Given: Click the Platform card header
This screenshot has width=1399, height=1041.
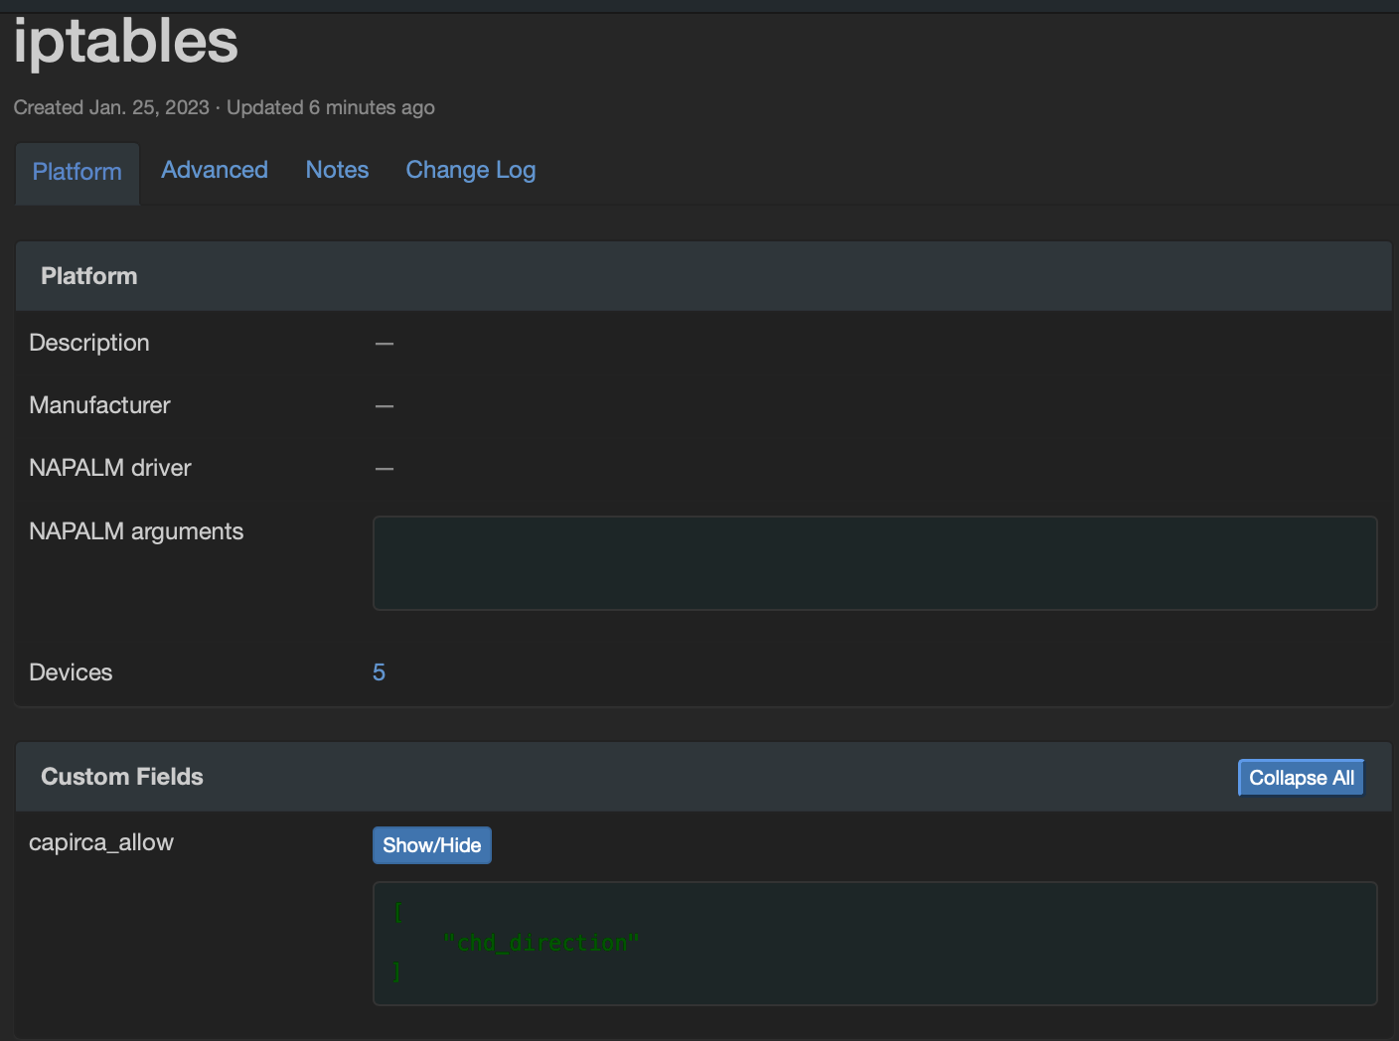Looking at the screenshot, I should click(88, 276).
